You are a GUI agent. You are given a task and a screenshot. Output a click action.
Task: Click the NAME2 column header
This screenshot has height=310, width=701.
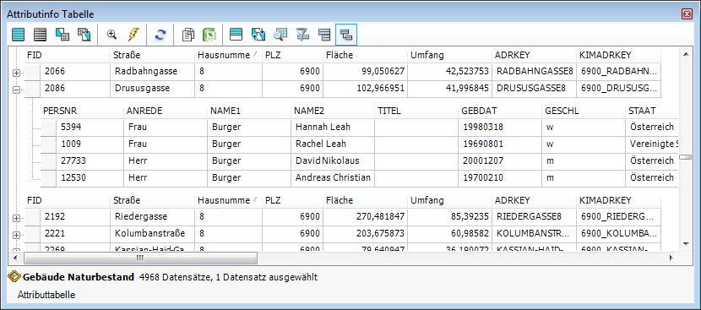pos(334,111)
